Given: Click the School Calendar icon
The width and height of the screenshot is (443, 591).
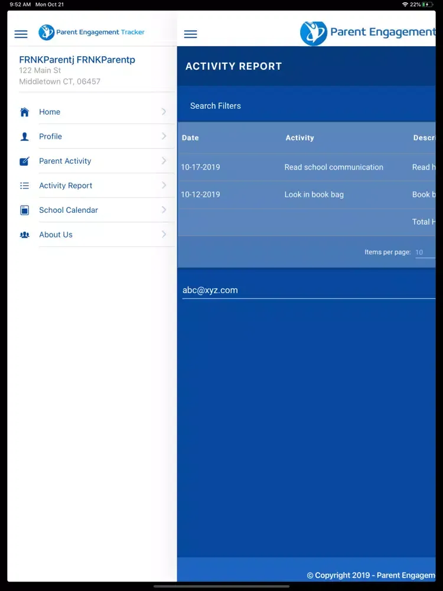Looking at the screenshot, I should pyautogui.click(x=24, y=210).
